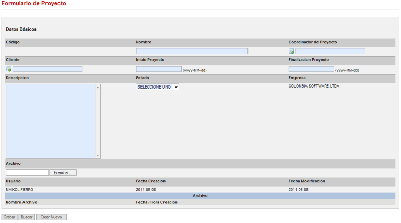Screen dimensions: 401x223
Task: Click the Fecha / Hora Creacion column header
Action: (157, 202)
